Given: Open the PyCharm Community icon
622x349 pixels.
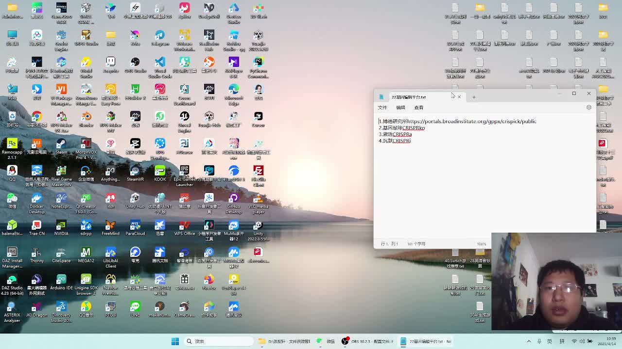Looking at the screenshot, I should (x=258, y=67).
